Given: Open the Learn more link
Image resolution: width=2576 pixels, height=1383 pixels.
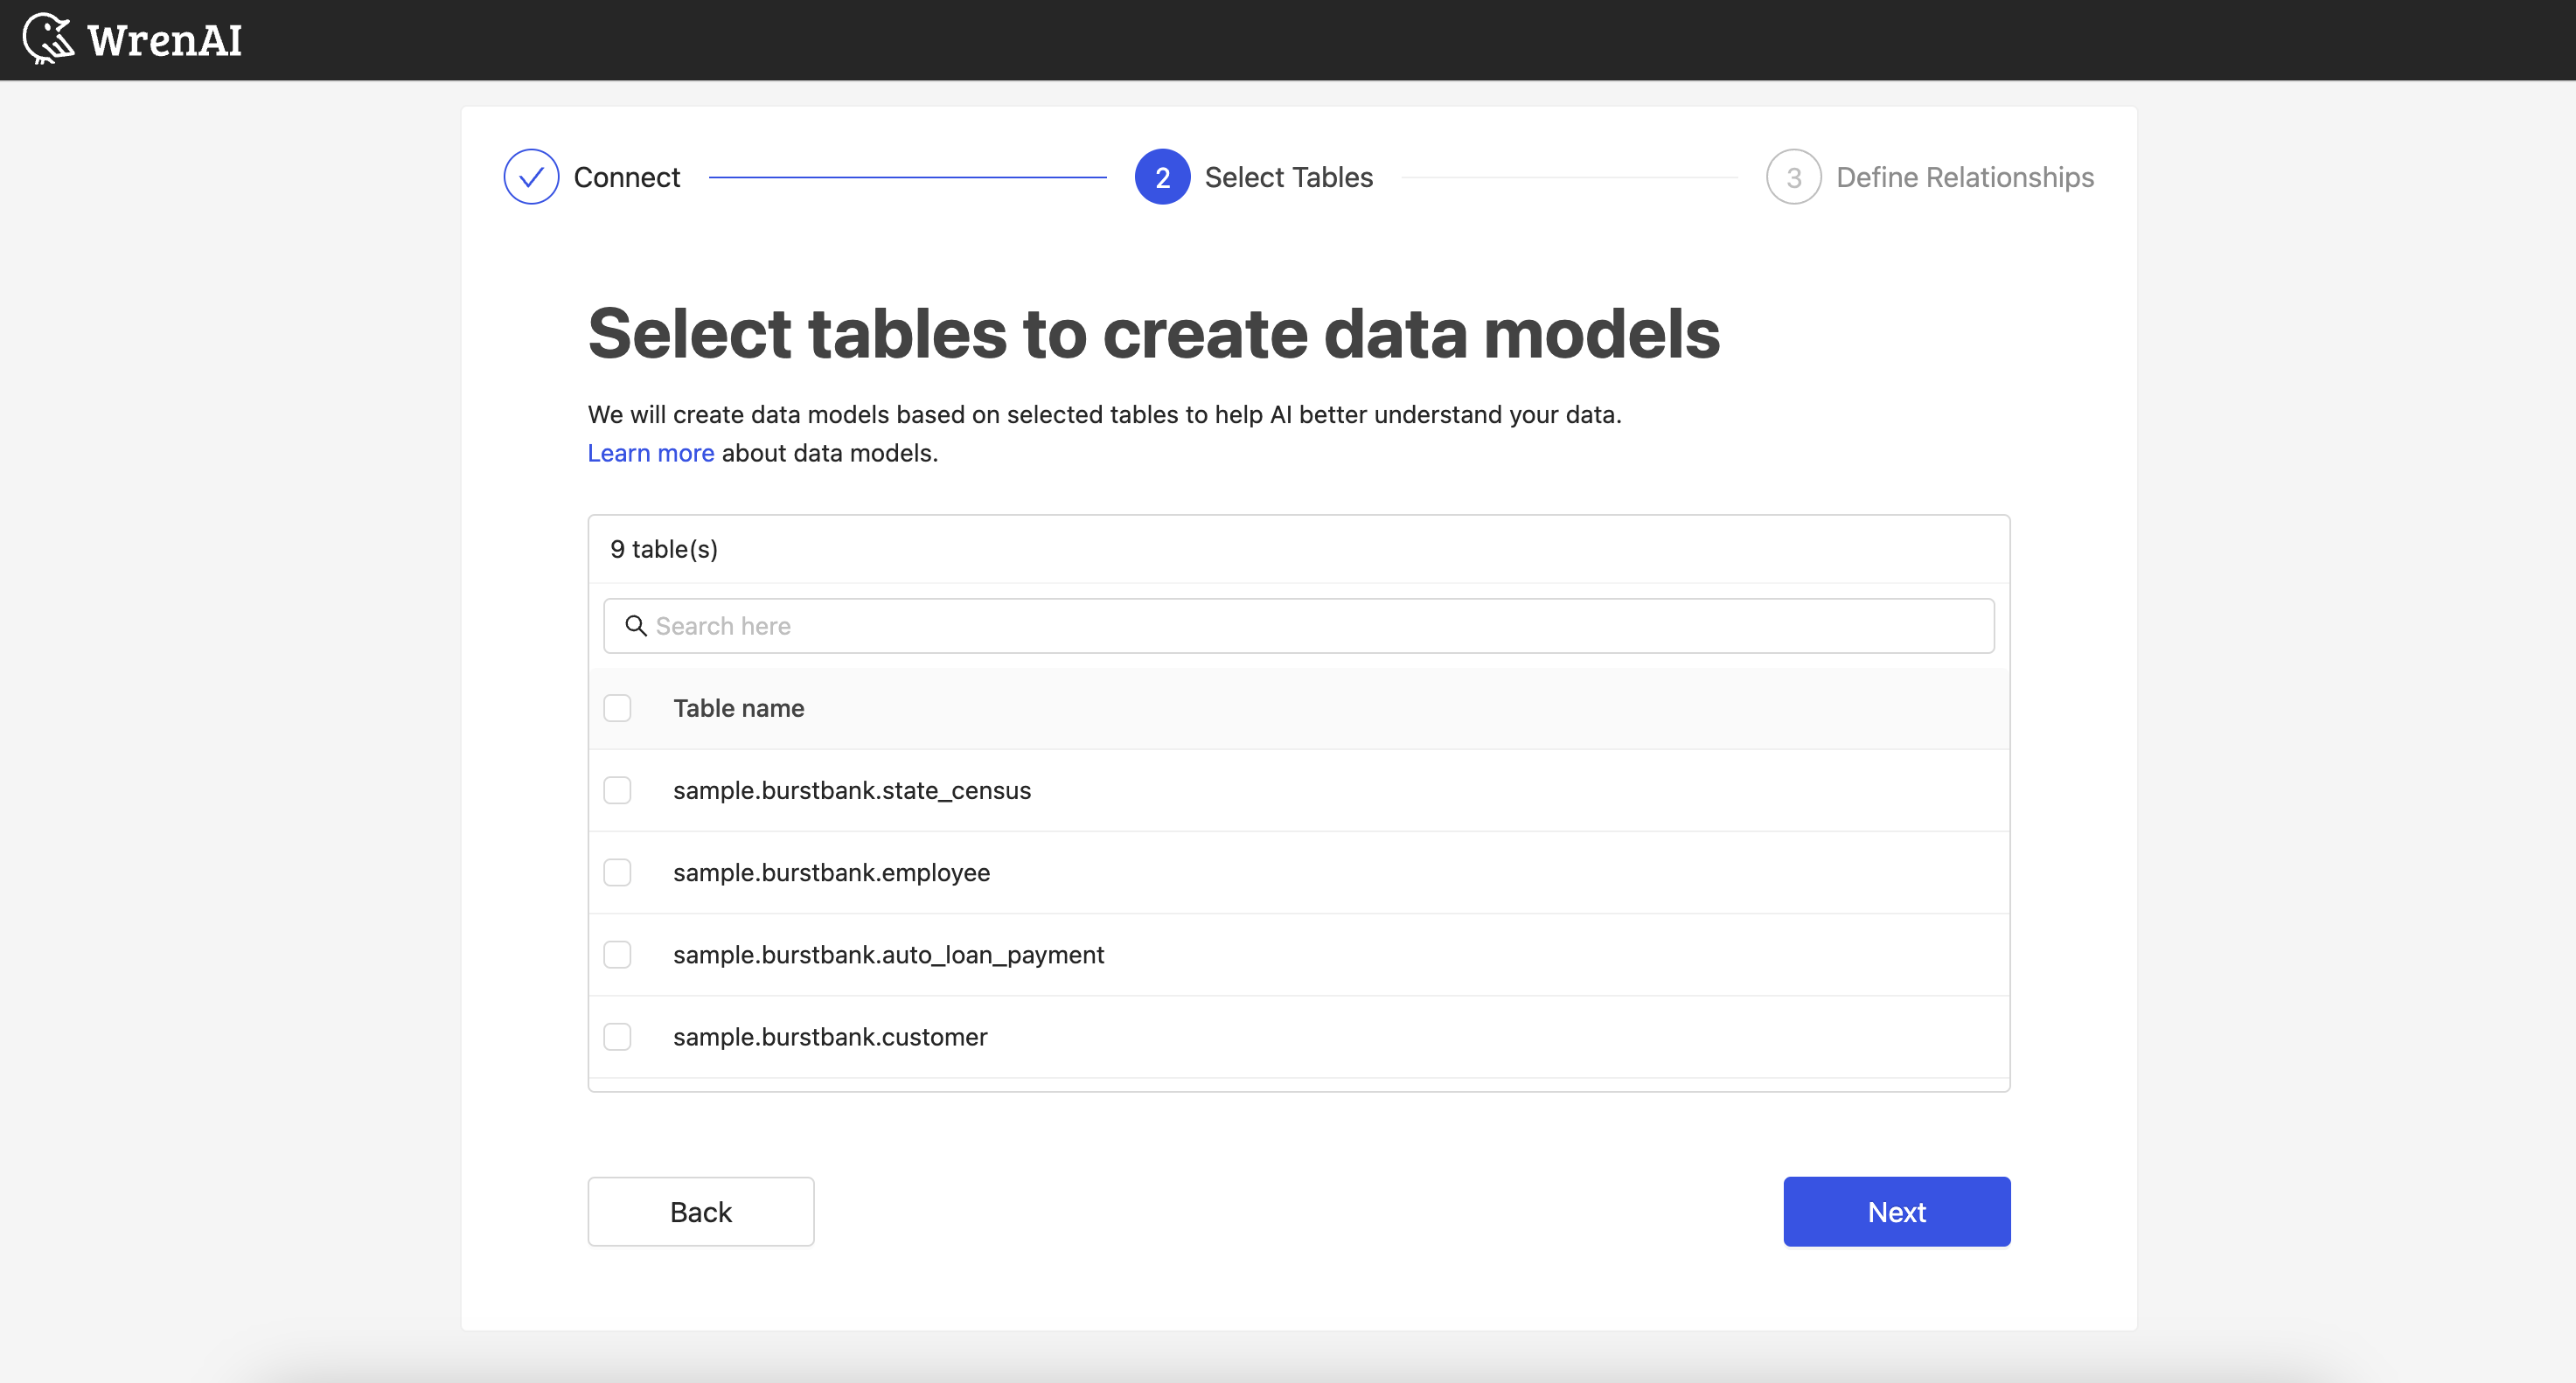Looking at the screenshot, I should tap(650, 453).
